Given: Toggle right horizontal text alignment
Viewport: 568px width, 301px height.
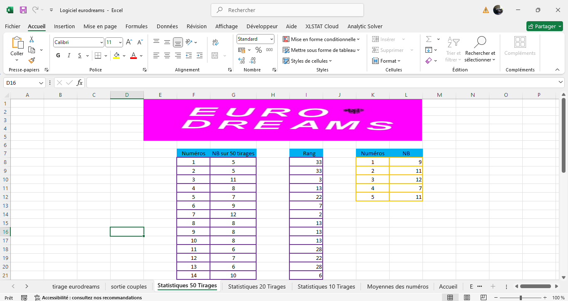Looking at the screenshot, I should click(178, 56).
